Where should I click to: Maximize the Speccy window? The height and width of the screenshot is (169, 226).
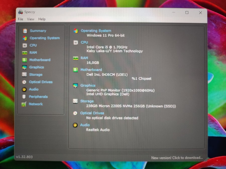point(187,13)
